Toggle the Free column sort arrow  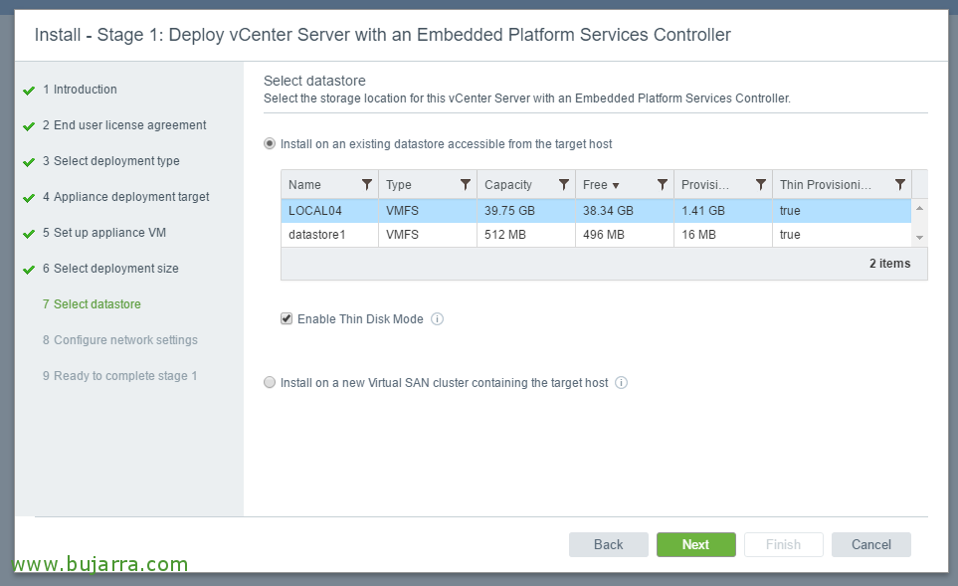[616, 186]
